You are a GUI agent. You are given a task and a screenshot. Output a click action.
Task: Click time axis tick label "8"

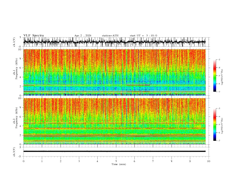coord(172,161)
